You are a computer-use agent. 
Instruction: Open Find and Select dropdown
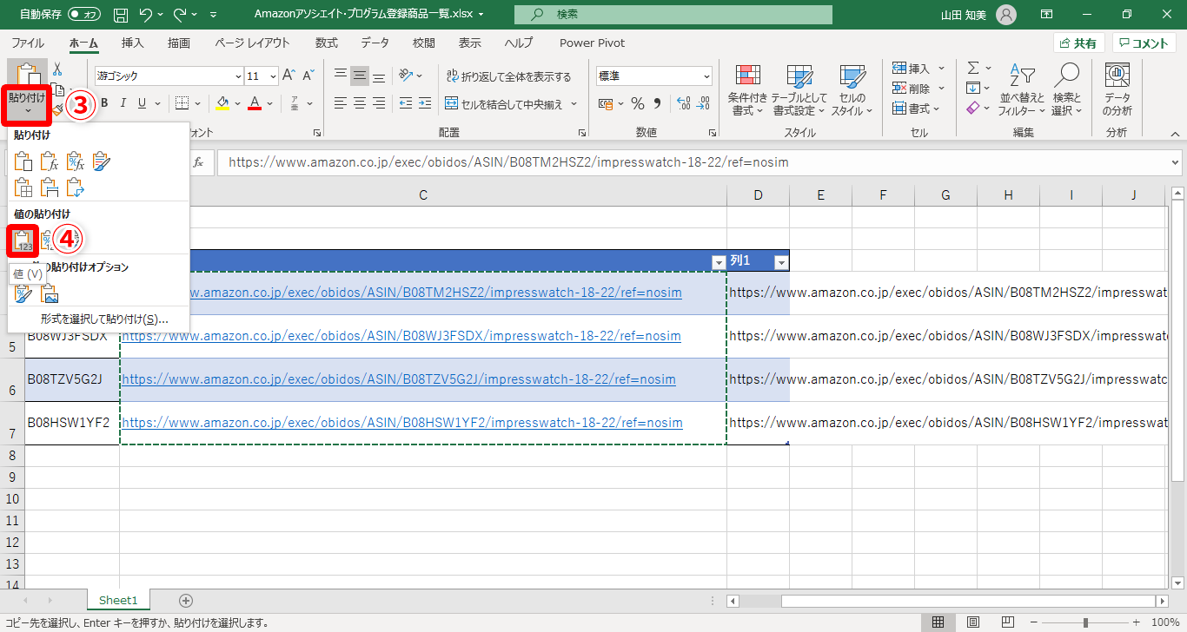tap(1066, 90)
